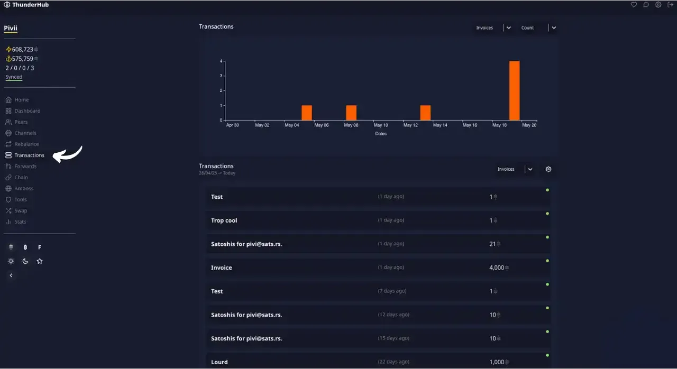Select the star theme icon
The height and width of the screenshot is (369, 677).
point(40,261)
